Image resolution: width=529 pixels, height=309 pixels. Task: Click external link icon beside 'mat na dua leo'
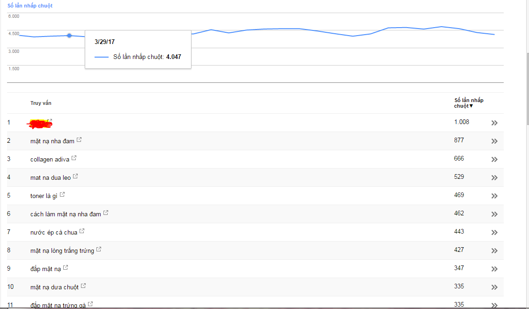[75, 177]
